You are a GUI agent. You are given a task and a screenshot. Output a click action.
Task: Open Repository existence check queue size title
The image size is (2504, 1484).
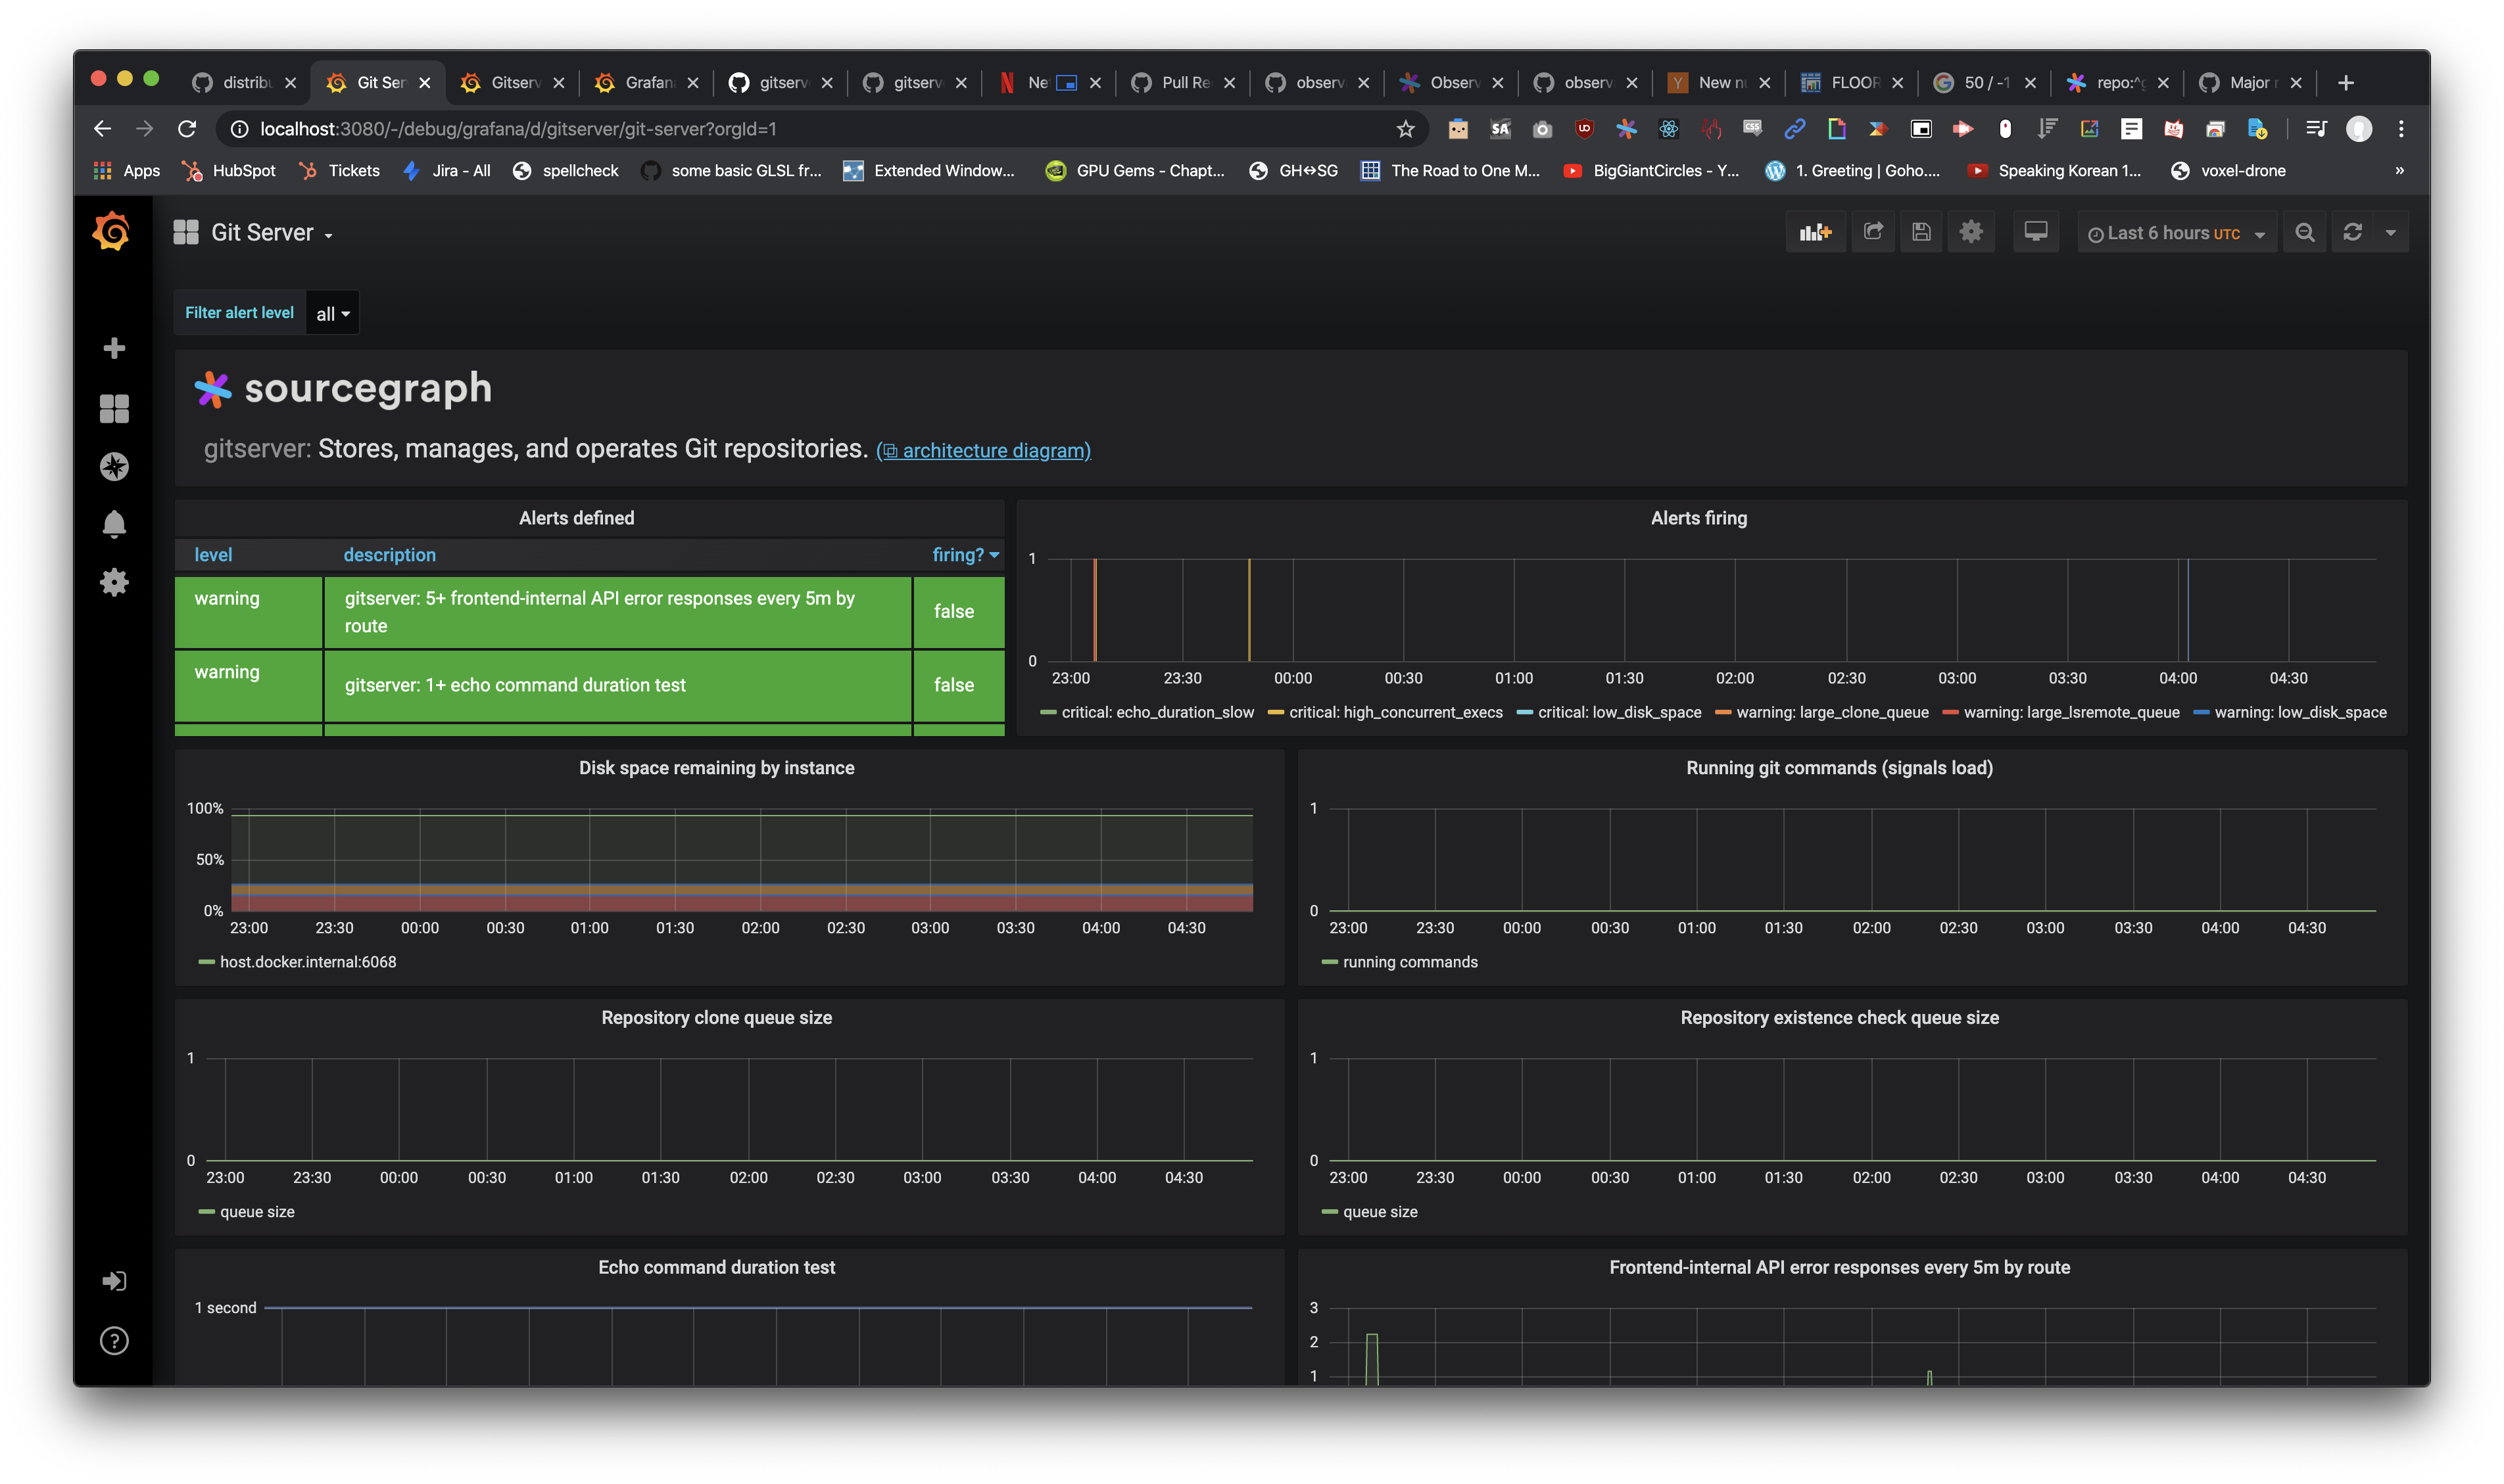(1839, 1018)
